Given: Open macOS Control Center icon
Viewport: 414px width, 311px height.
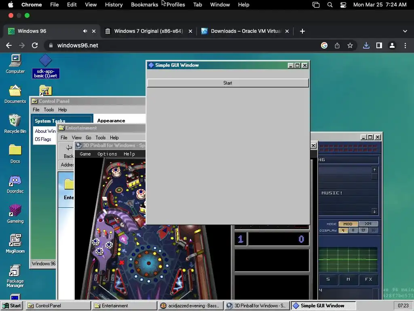Looking at the screenshot, I should [343, 5].
